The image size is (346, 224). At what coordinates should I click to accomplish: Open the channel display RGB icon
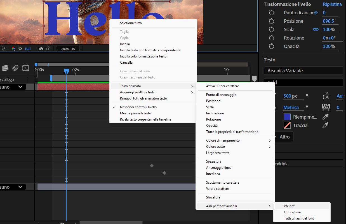point(13,49)
